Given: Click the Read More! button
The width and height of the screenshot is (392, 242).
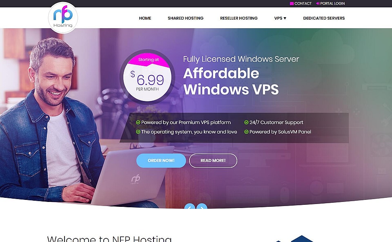Looking at the screenshot, I should 213,160.
